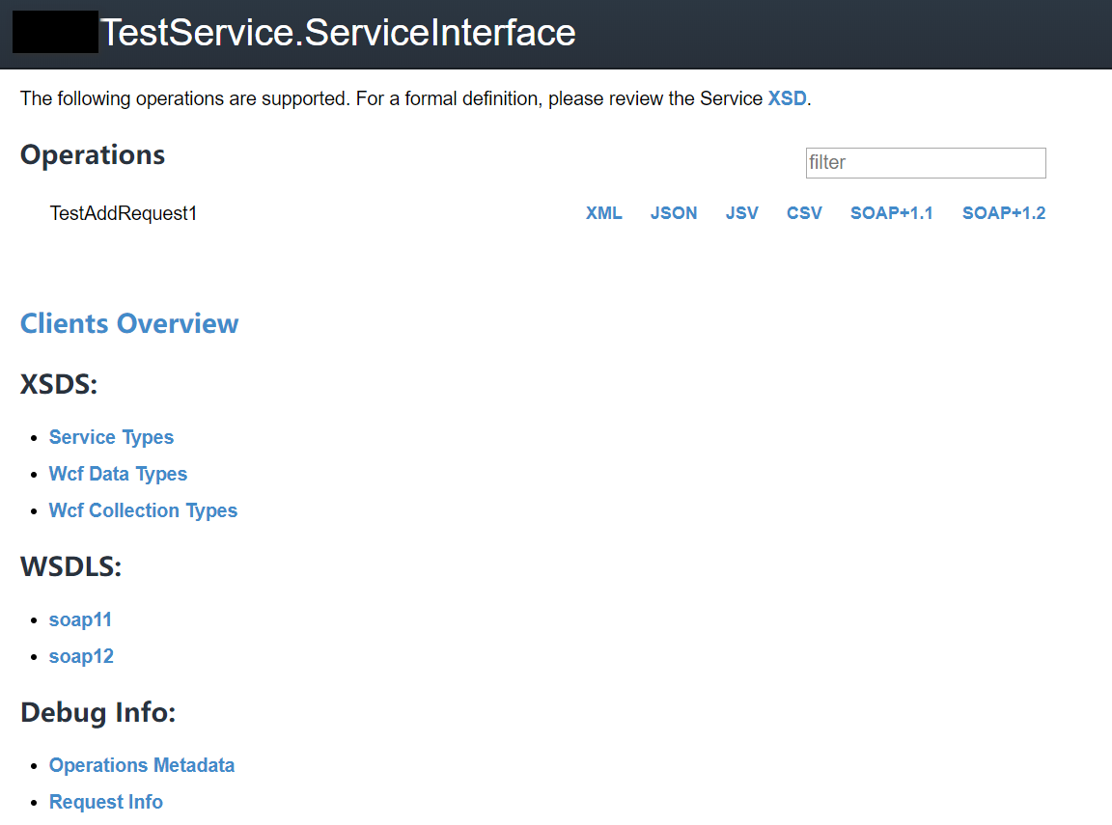
Task: Open the Request Info debug page
Action: pyautogui.click(x=105, y=802)
